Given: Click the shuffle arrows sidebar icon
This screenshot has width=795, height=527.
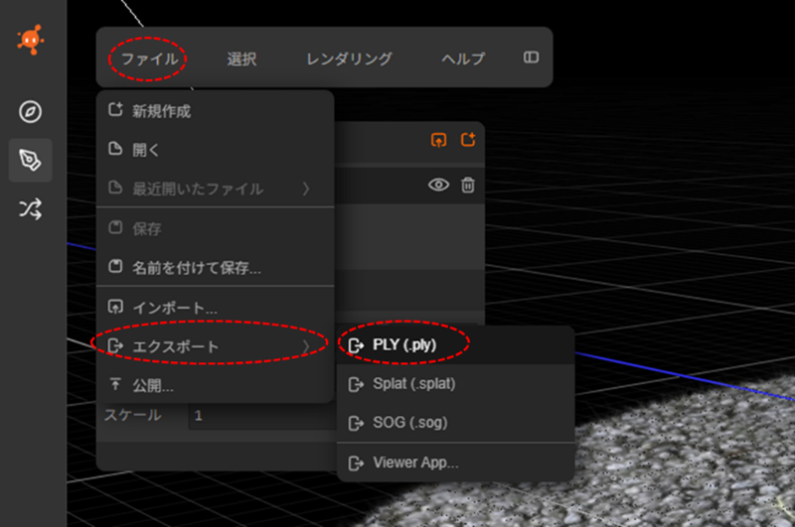Looking at the screenshot, I should [x=31, y=208].
